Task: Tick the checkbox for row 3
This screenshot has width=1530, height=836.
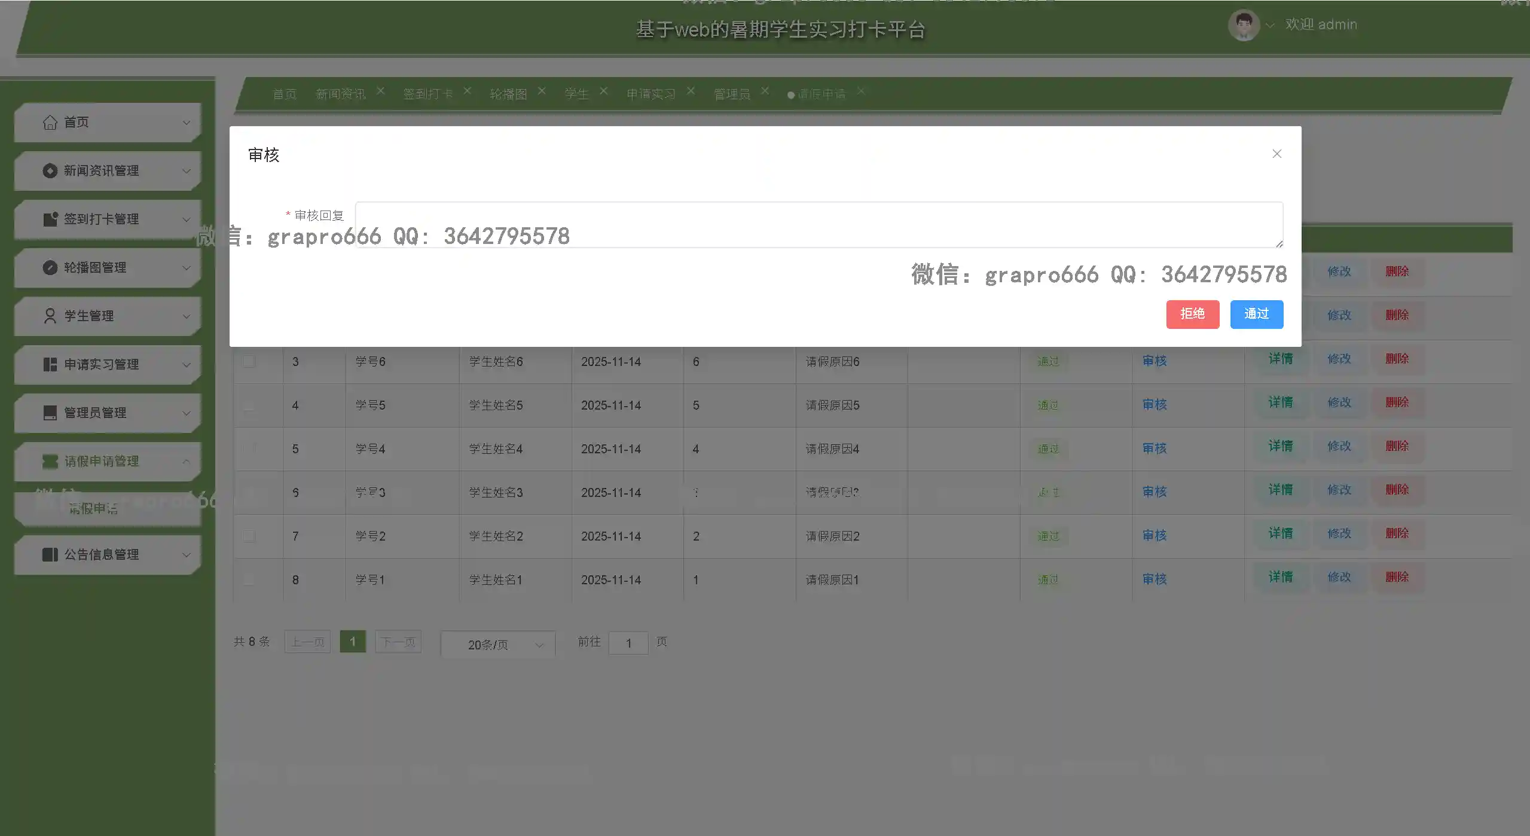Action: pos(249,361)
